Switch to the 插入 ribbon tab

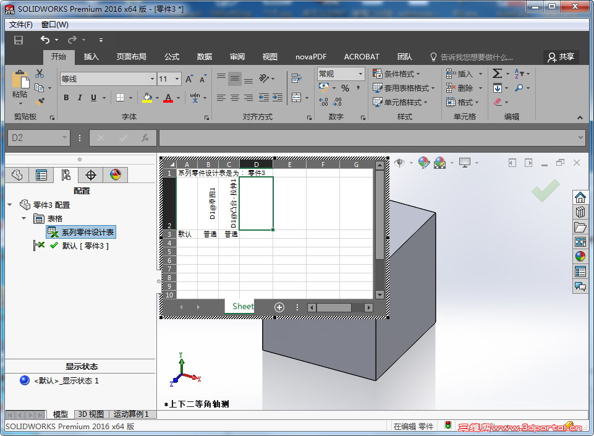click(91, 57)
